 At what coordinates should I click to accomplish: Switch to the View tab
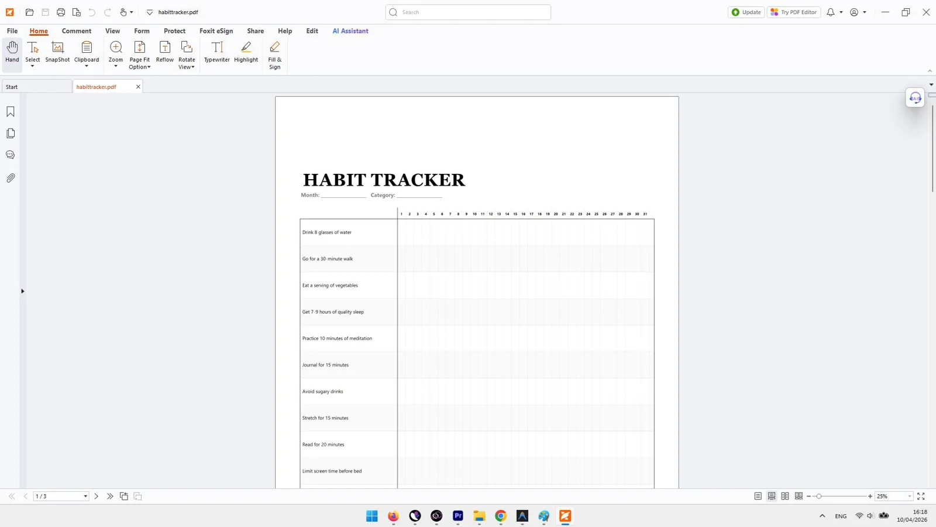click(x=112, y=31)
